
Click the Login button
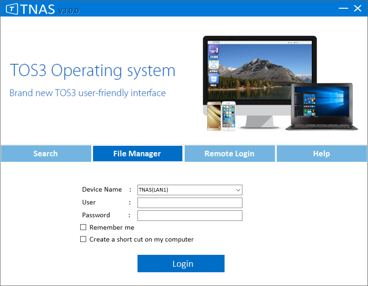click(x=181, y=264)
